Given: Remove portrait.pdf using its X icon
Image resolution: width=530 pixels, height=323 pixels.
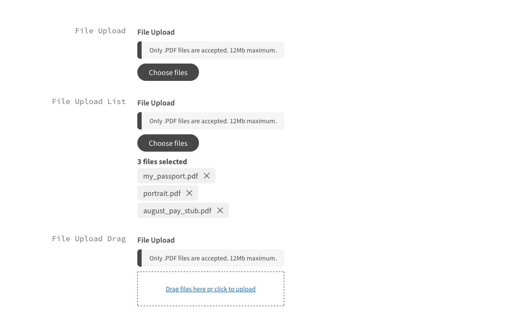Looking at the screenshot, I should coord(189,193).
